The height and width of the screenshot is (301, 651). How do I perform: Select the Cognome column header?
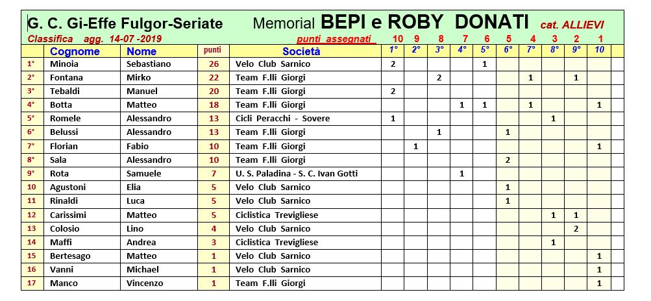click(x=75, y=51)
